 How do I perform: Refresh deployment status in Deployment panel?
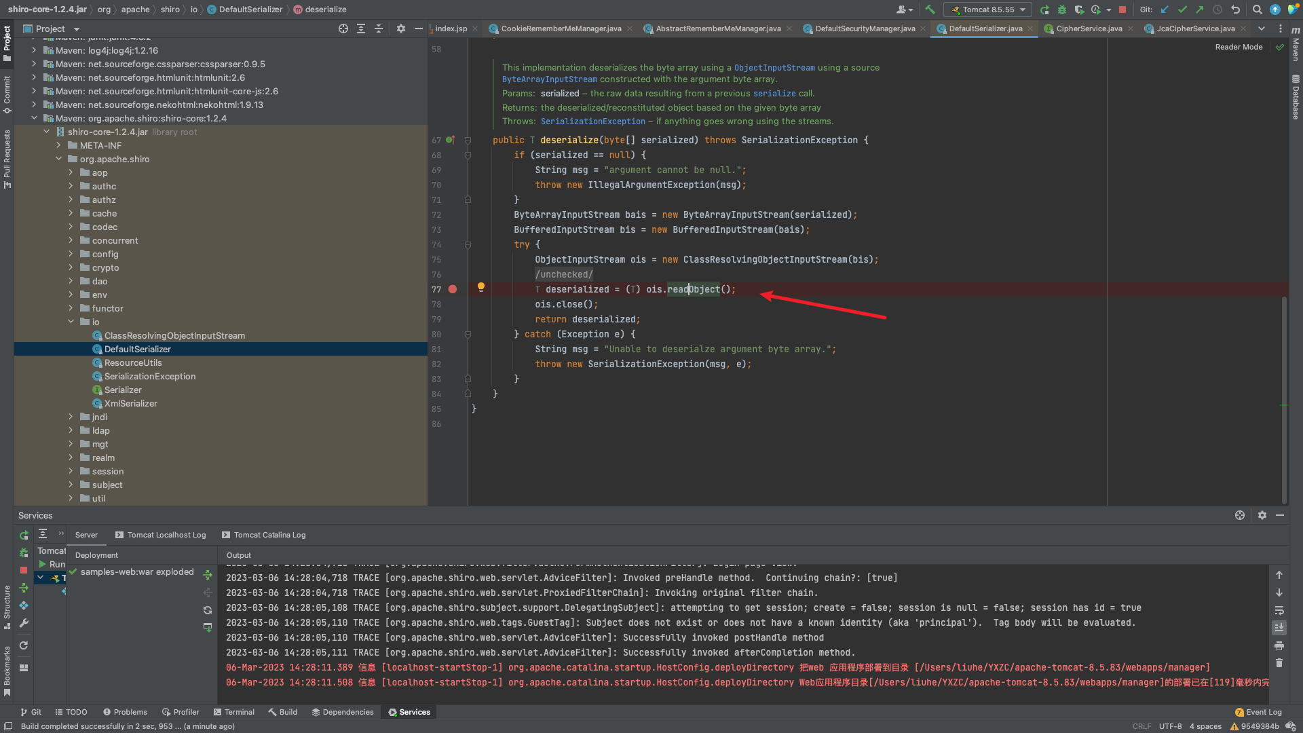[x=208, y=610]
